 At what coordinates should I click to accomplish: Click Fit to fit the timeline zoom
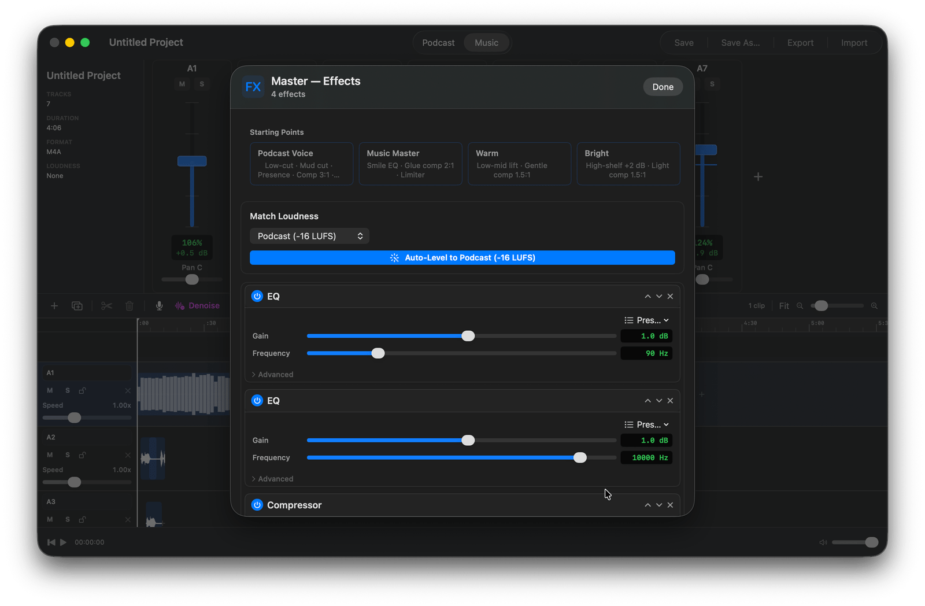784,306
